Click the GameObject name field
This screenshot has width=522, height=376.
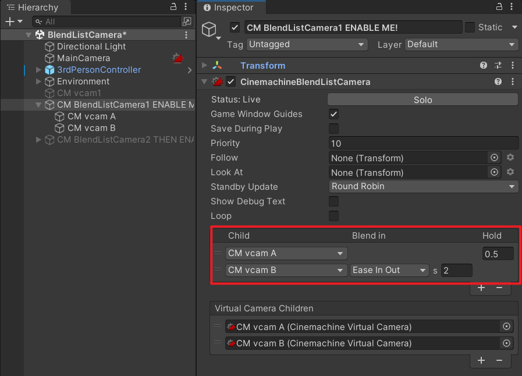[353, 27]
